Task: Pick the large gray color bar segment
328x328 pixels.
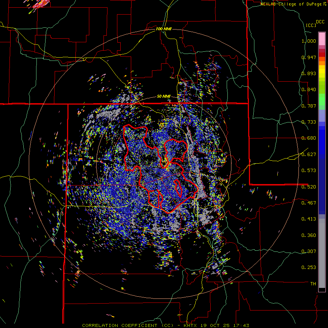Action: pos(322,253)
